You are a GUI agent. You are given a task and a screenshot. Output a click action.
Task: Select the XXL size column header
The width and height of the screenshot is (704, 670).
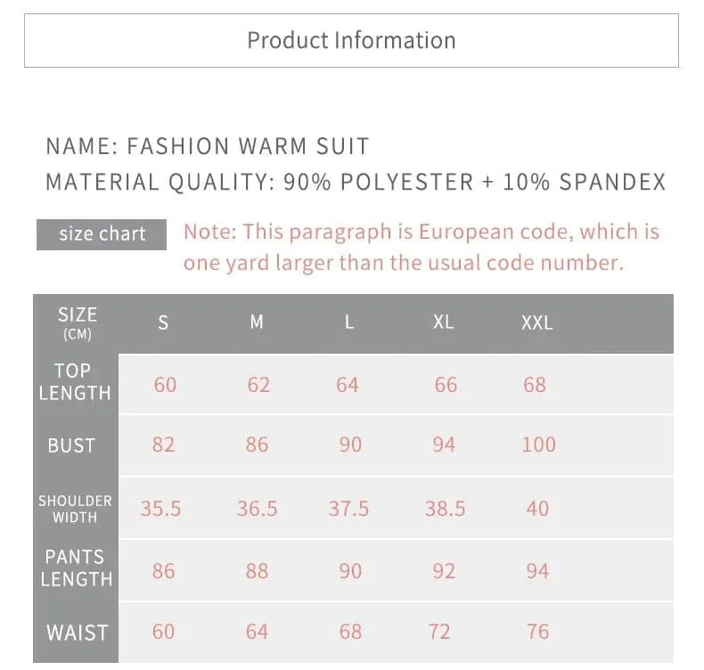point(536,323)
